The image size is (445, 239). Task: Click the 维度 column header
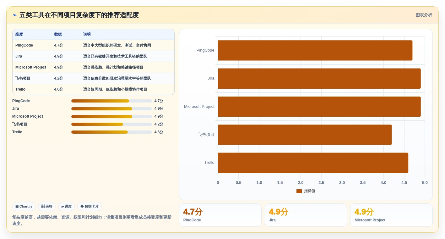click(x=19, y=35)
